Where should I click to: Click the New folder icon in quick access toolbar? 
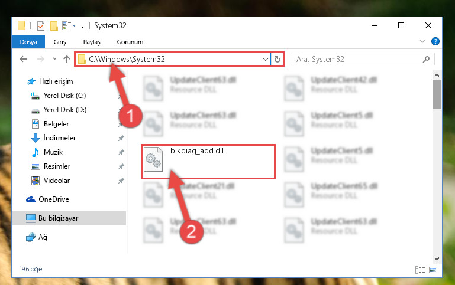click(54, 26)
